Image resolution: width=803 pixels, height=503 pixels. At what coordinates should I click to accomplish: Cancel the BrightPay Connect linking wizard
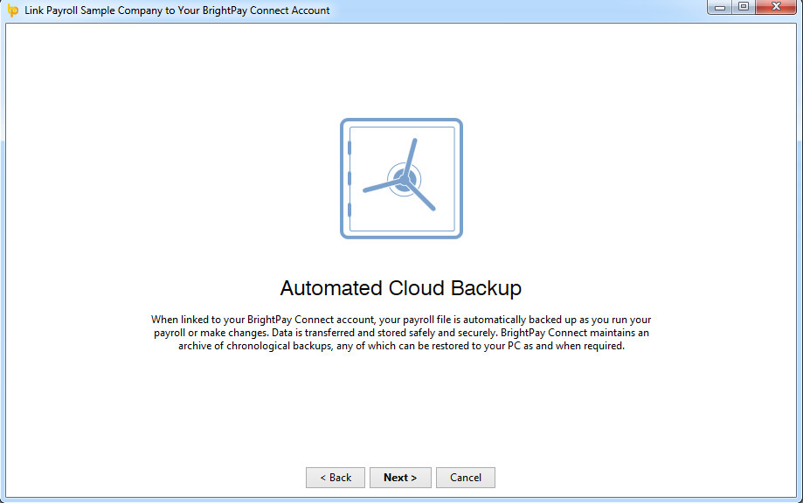466,478
